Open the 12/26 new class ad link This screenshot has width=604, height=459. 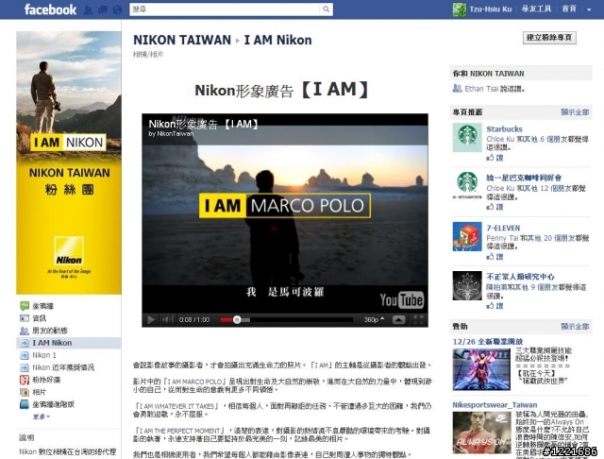click(x=488, y=342)
